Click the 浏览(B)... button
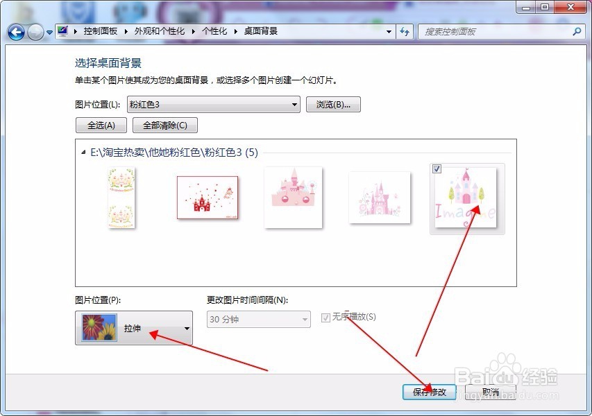 [333, 105]
